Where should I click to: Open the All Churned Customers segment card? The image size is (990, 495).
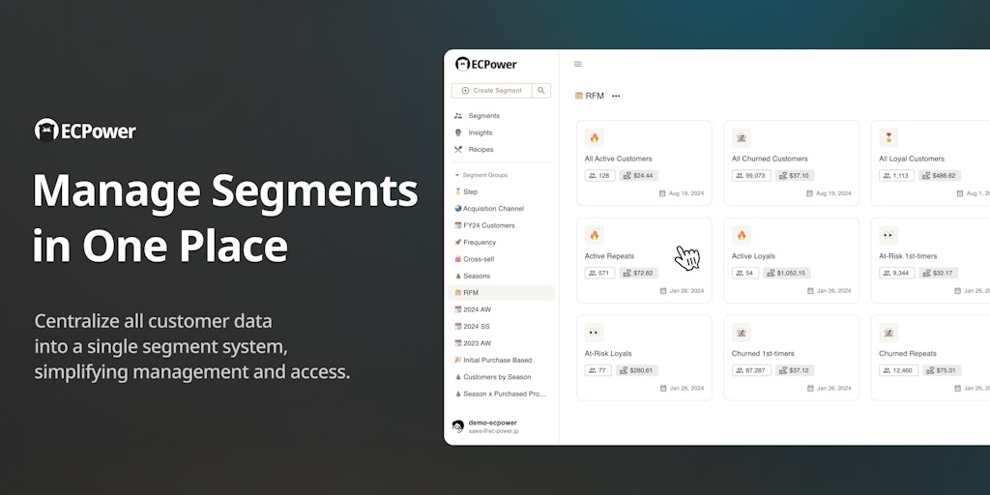pos(791,162)
